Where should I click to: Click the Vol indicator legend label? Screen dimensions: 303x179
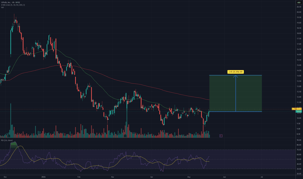point(2,7)
